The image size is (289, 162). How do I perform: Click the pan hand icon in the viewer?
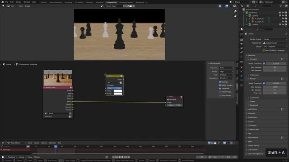pos(235,16)
